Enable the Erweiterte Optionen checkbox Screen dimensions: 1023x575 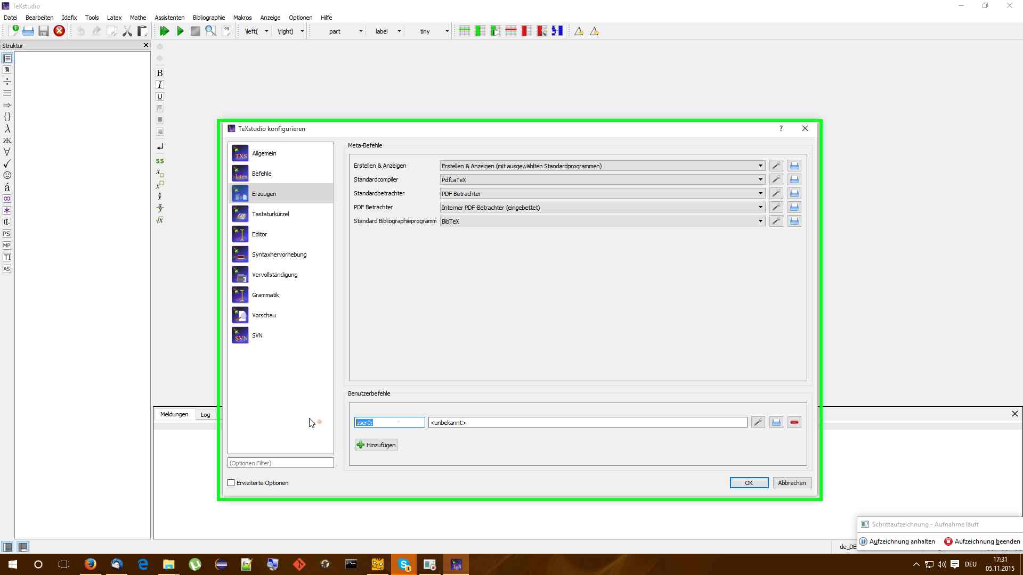coord(231,483)
